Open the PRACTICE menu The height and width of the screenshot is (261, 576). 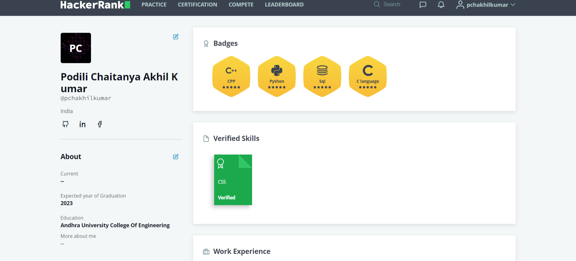154,5
